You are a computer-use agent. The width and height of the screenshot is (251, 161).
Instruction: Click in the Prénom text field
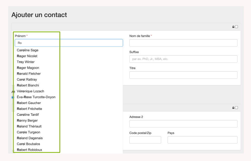click(69, 43)
